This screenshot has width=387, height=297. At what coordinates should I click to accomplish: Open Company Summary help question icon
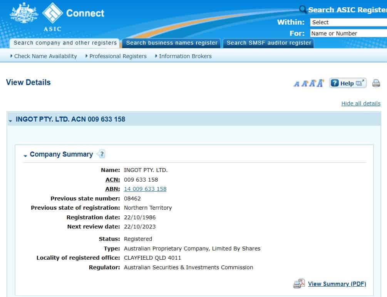point(101,154)
